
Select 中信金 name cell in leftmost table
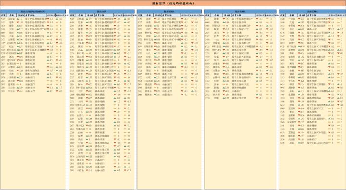point(12,91)
